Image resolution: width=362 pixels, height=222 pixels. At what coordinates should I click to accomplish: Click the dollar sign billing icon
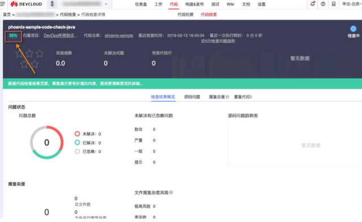(52, 4)
